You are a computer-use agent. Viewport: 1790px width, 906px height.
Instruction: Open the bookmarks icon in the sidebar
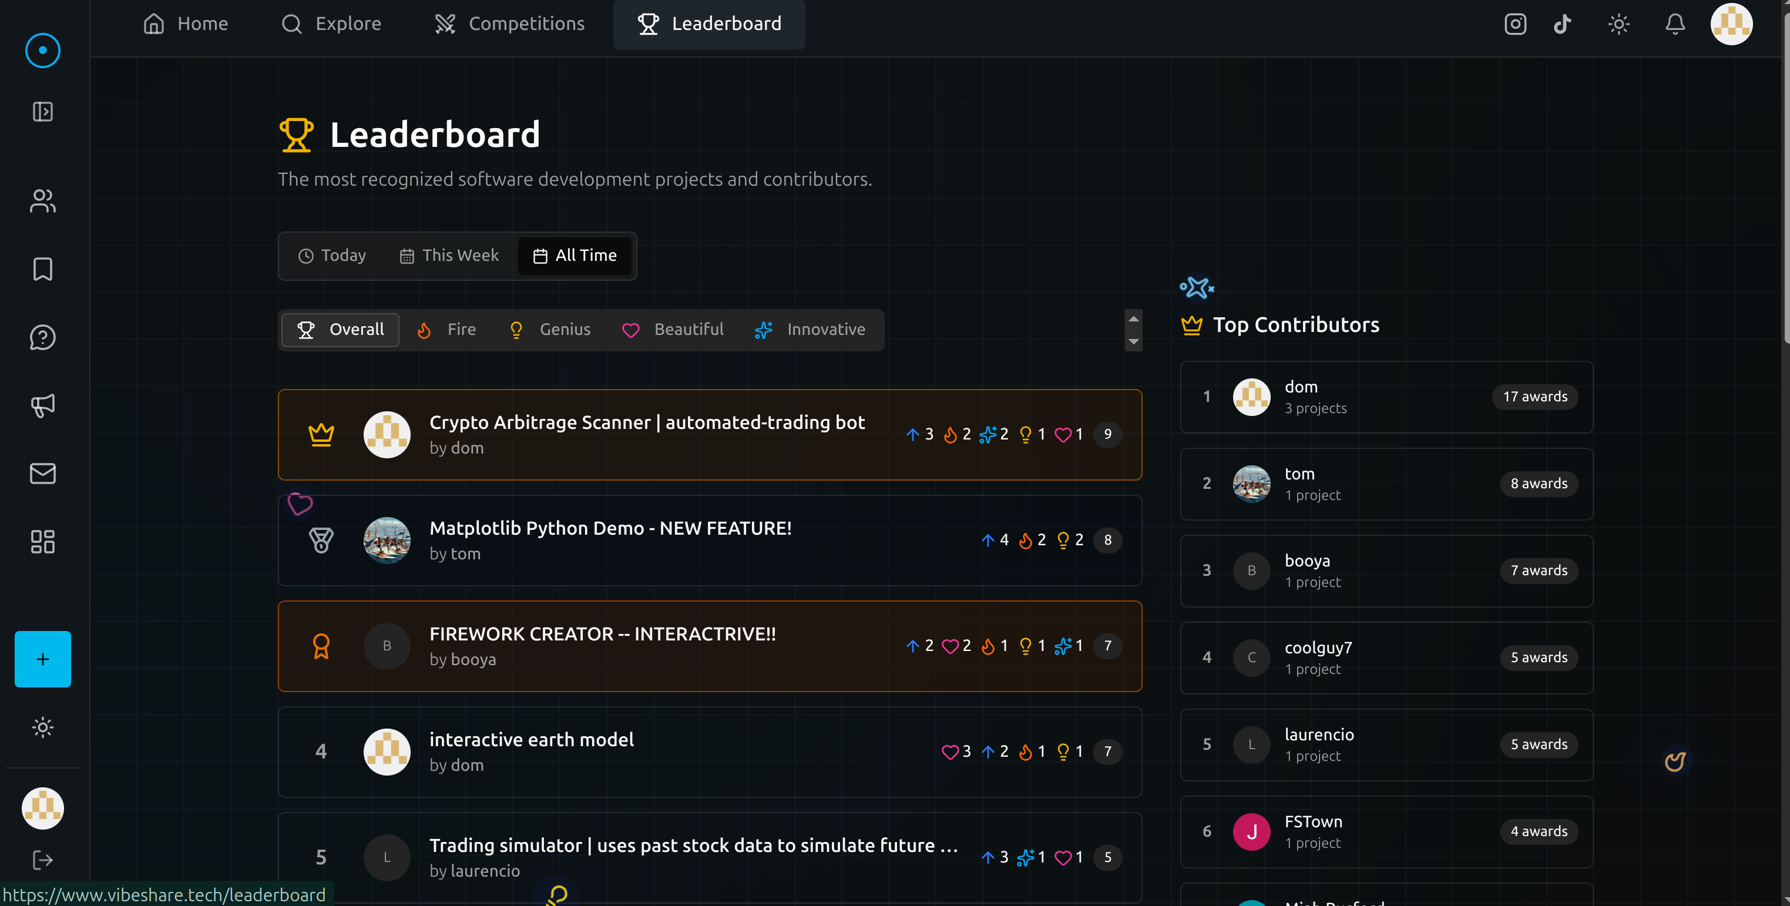(x=42, y=270)
